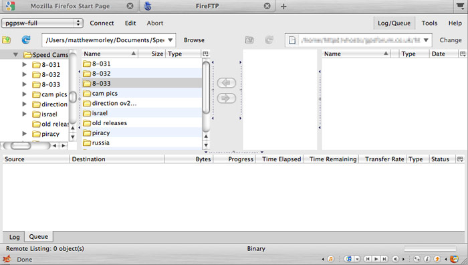Viewport: 468px width, 265px height.
Task: Expand the 8-033 tree folder
Action: 25,84
